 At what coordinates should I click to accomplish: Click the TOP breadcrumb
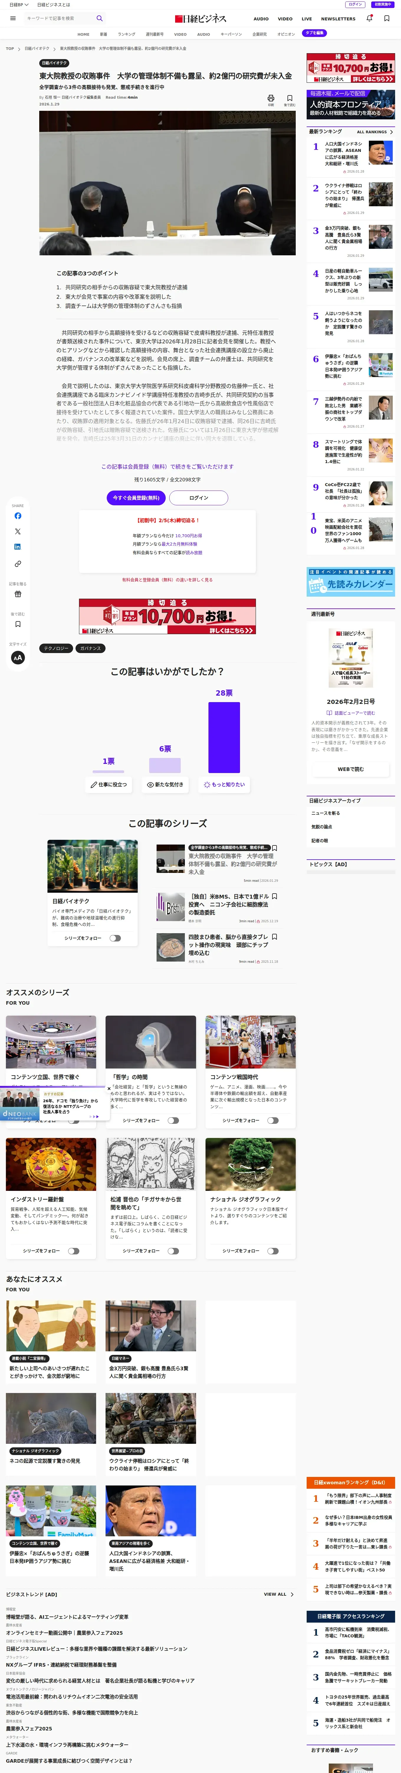(10, 49)
